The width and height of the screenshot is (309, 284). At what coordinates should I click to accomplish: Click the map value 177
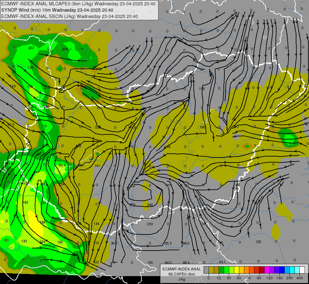(168, 186)
